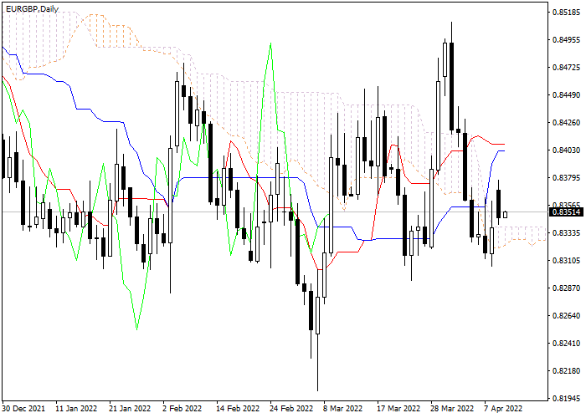The height and width of the screenshot is (418, 586).
Task: Click the latest white candlestick at the current price
Action: coord(506,215)
